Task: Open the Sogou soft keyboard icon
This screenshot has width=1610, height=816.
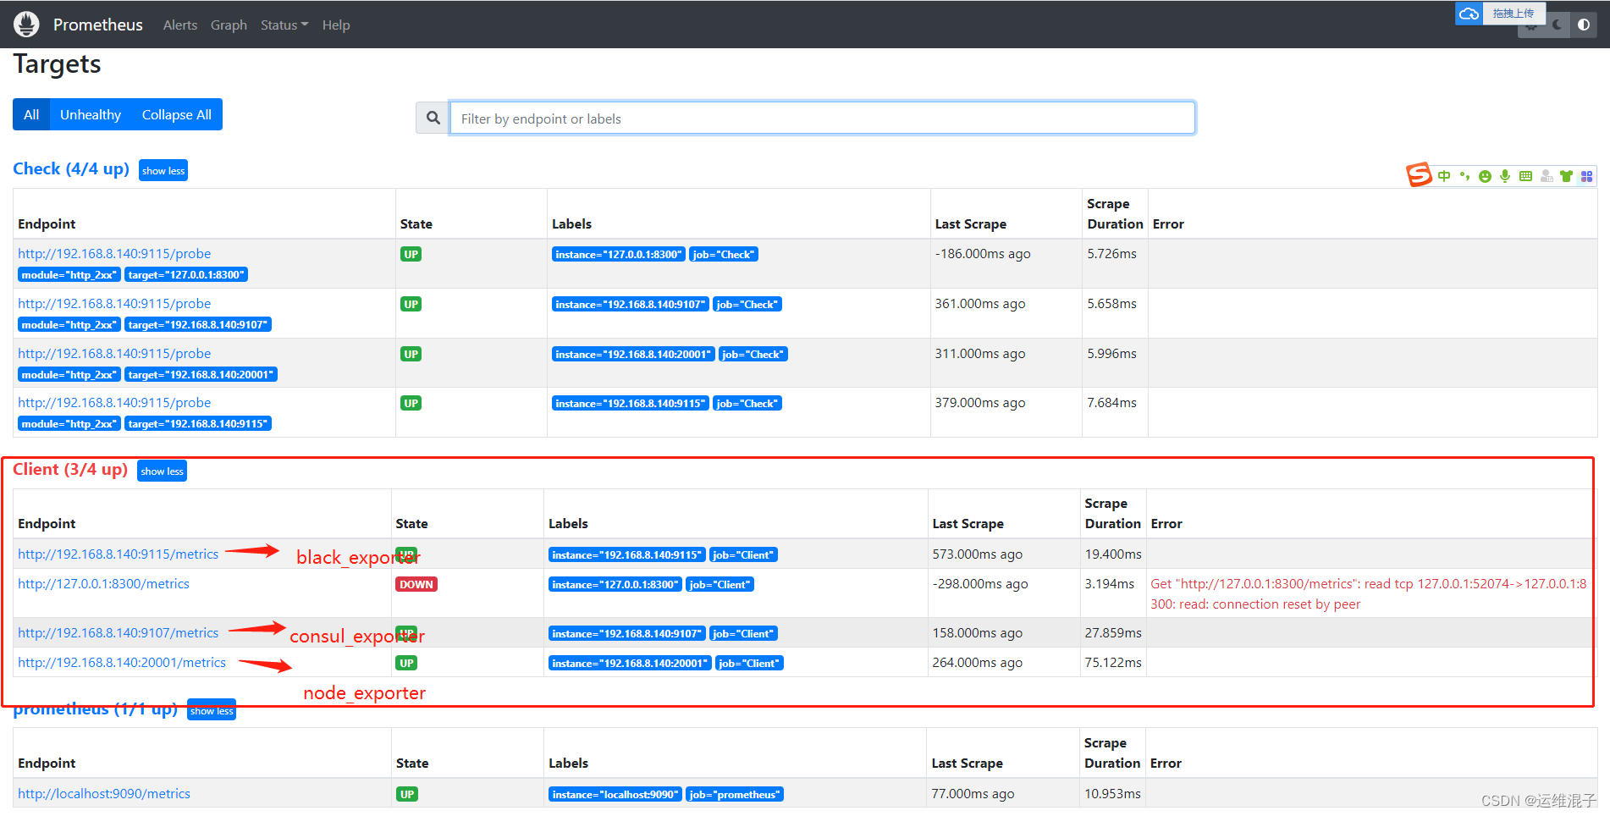Action: [x=1525, y=176]
